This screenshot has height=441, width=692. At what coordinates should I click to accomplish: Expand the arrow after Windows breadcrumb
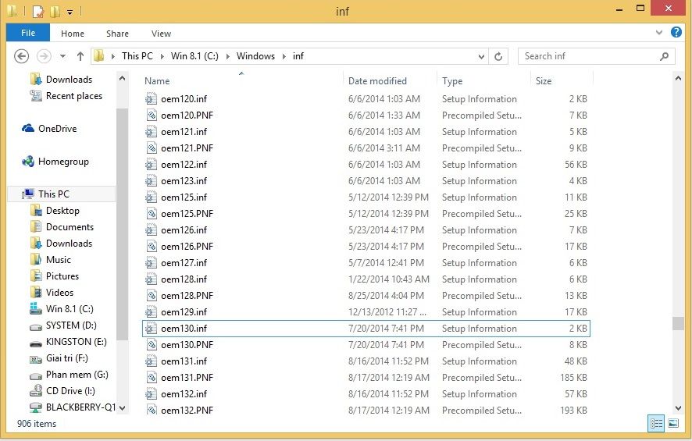[x=284, y=56]
